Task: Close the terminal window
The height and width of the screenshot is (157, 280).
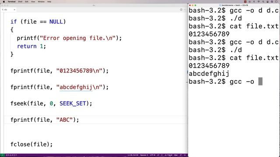Action: (x=190, y=5)
